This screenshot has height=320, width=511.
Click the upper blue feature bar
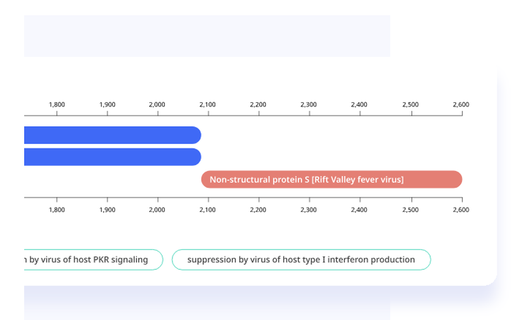pos(112,135)
